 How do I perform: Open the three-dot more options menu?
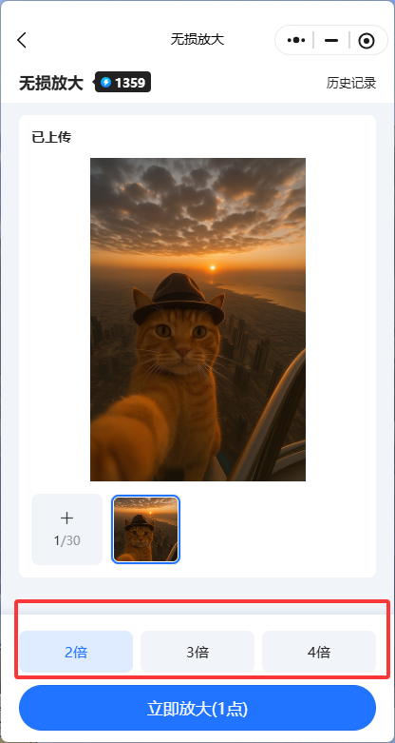tap(296, 40)
